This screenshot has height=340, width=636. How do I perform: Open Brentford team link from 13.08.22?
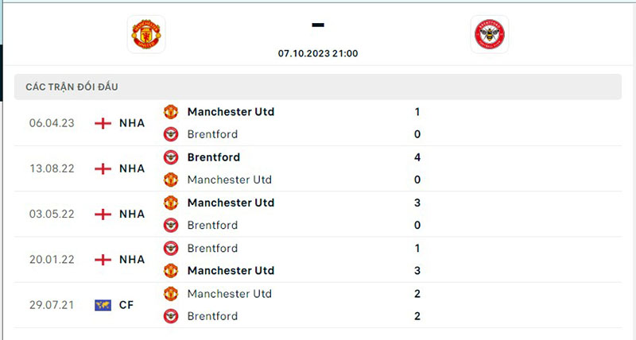pos(213,157)
